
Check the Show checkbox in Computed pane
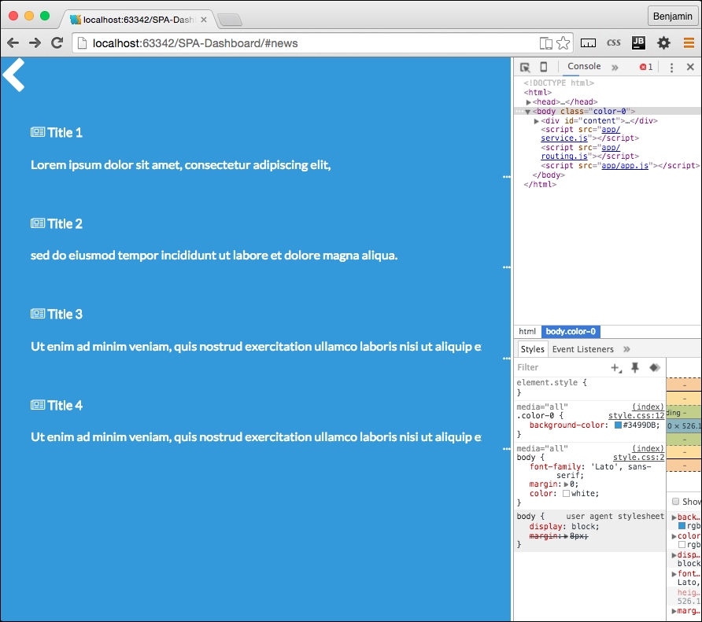point(674,502)
